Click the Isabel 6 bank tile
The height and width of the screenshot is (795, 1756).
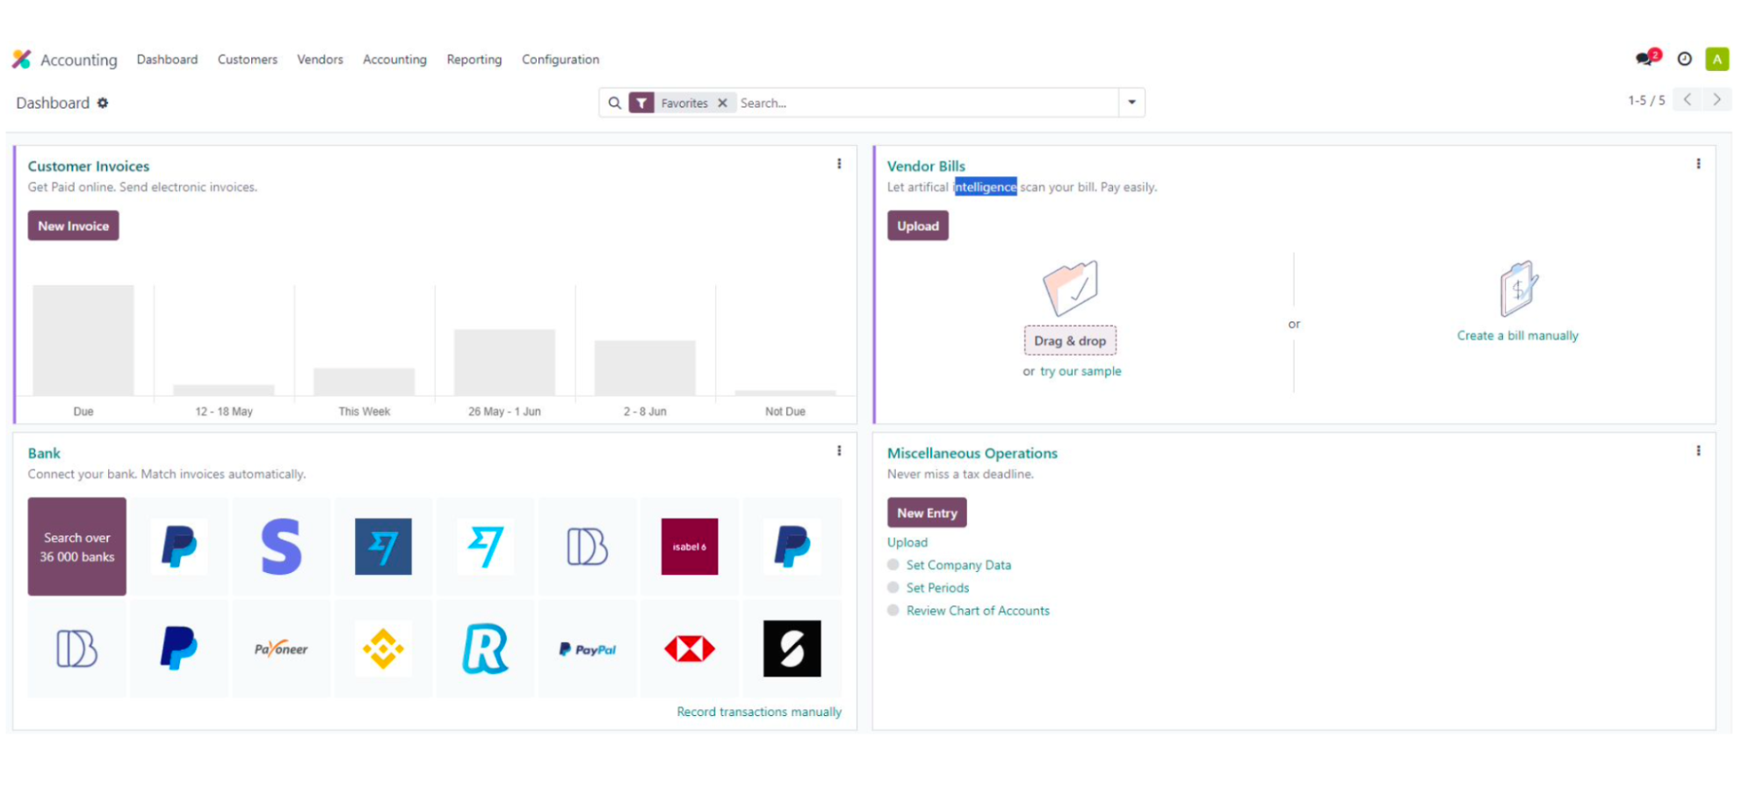[x=690, y=547]
